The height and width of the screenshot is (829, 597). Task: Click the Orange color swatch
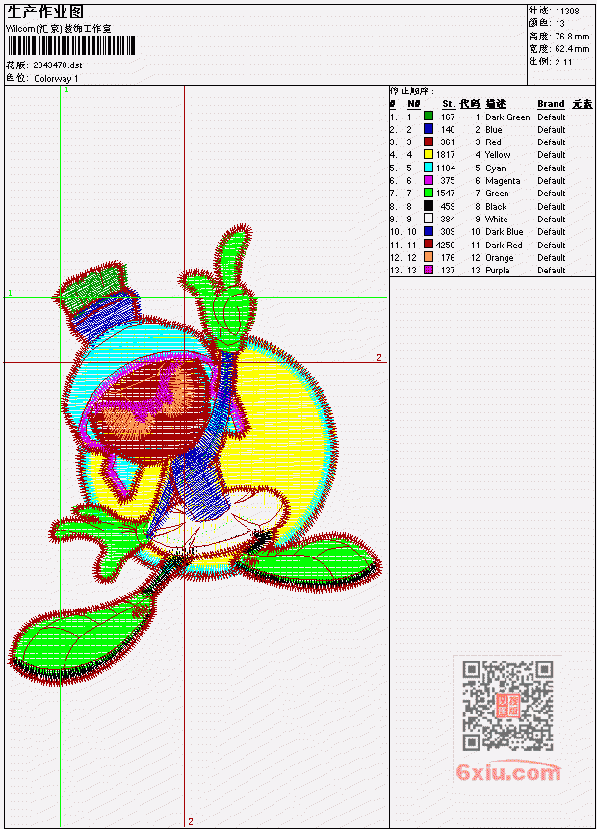428,257
